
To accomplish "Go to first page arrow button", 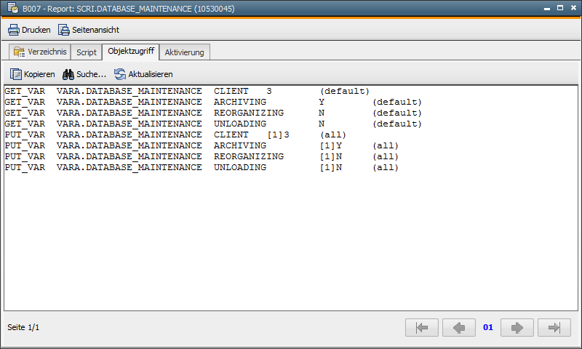I will [x=422, y=327].
